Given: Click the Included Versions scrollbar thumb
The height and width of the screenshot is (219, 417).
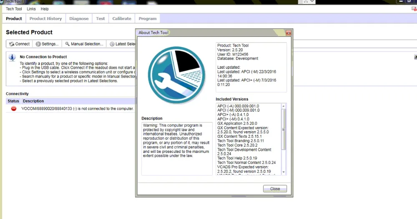Looking at the screenshot, I should point(284,129).
